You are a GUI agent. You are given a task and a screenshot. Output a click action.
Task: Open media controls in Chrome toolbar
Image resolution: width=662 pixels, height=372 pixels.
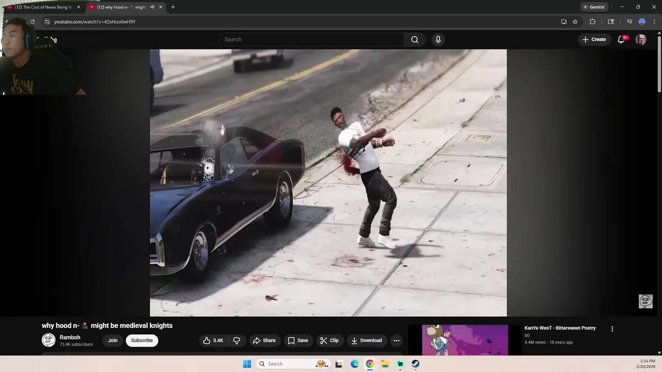tap(629, 22)
